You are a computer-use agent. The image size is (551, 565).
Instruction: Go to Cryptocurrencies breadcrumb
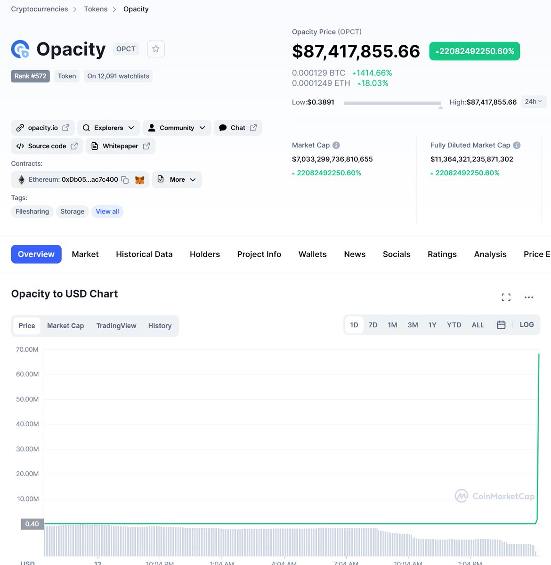(40, 9)
